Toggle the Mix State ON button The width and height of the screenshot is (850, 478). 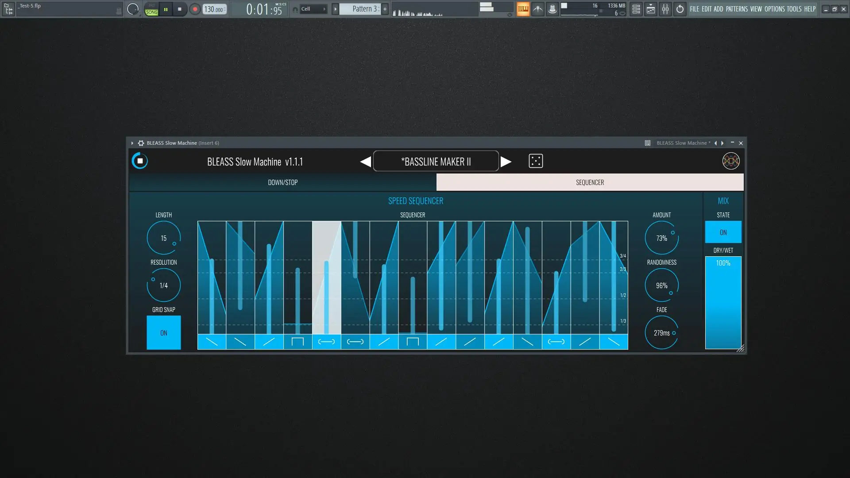click(x=723, y=232)
